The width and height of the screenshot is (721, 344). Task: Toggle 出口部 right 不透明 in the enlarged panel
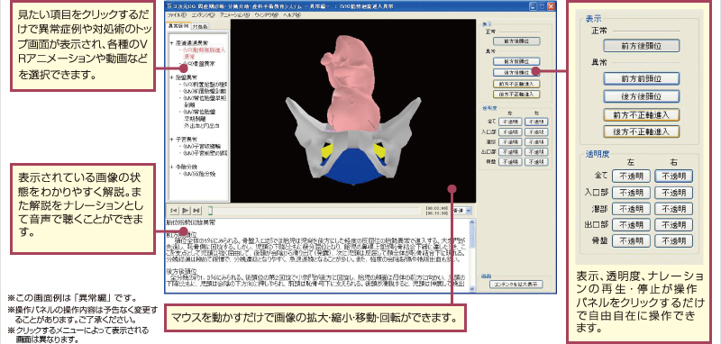coord(673,225)
